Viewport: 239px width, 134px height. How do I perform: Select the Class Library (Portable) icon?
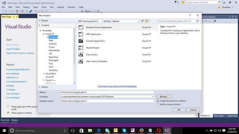tap(81, 61)
